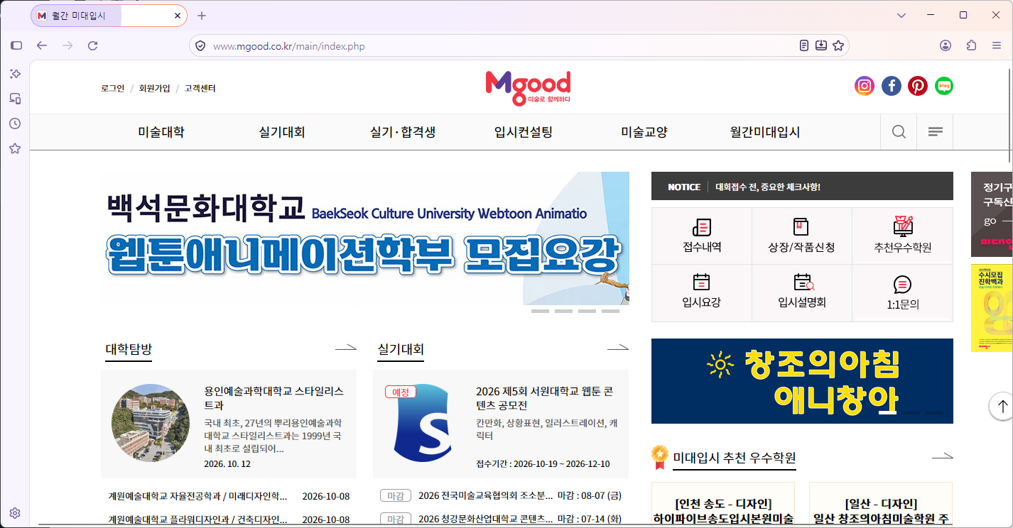Open the 실기대회 navigation menu
The image size is (1013, 528).
tap(282, 132)
